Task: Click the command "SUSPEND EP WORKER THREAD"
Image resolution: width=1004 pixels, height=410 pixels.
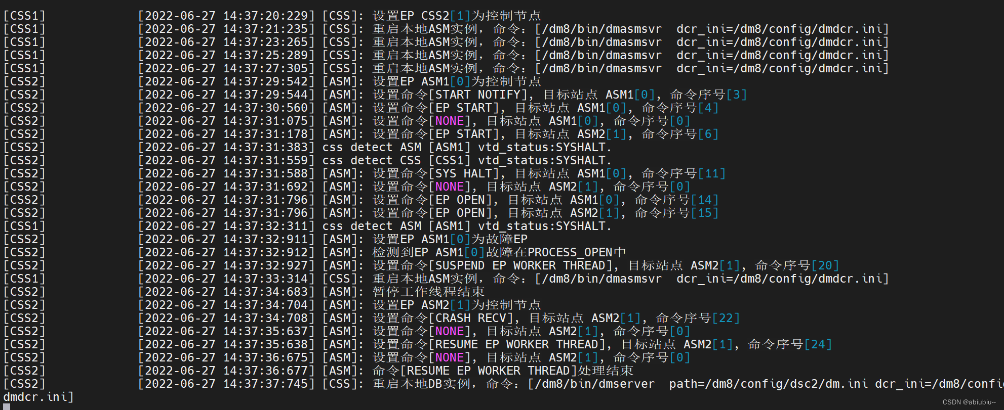Action: click(x=520, y=266)
